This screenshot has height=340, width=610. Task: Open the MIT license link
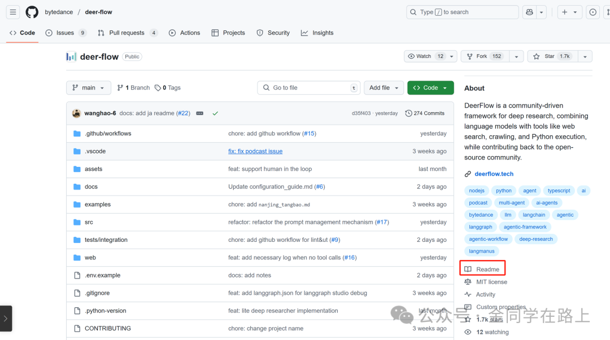click(486, 282)
